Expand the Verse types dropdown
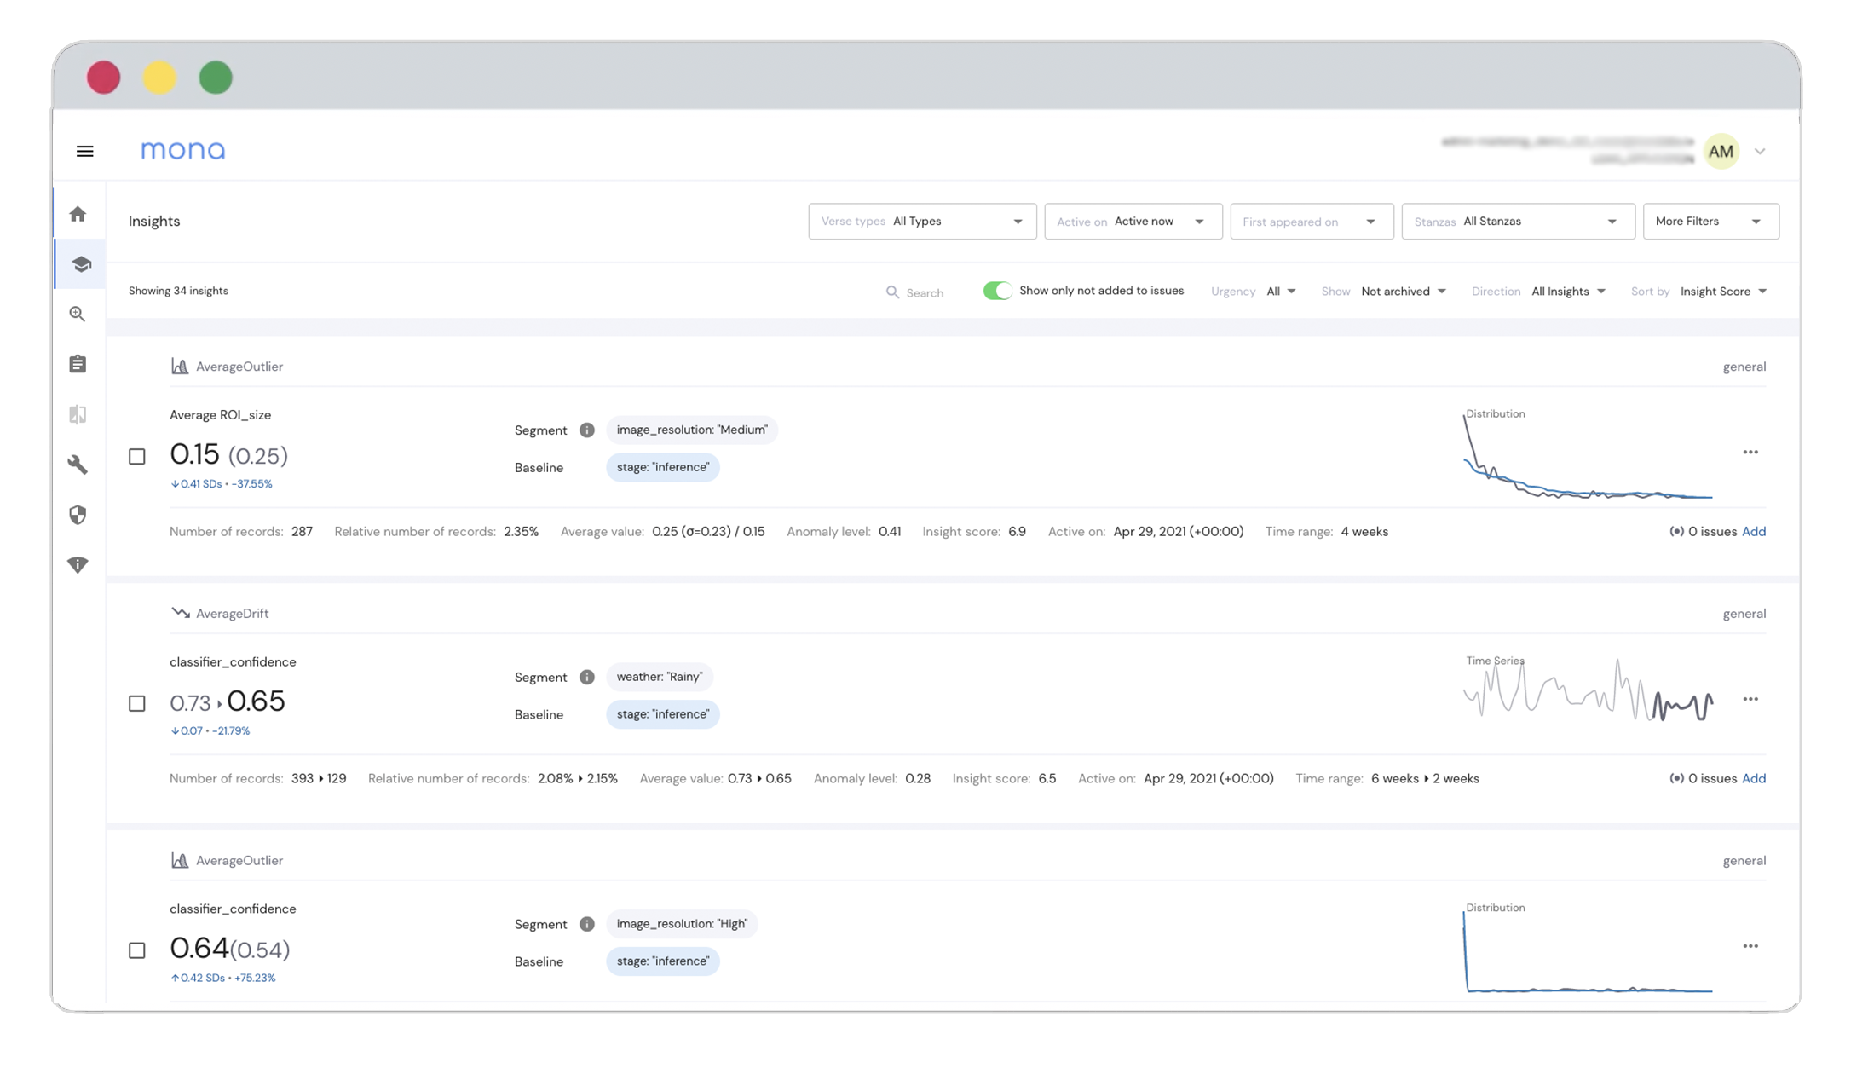 921,222
